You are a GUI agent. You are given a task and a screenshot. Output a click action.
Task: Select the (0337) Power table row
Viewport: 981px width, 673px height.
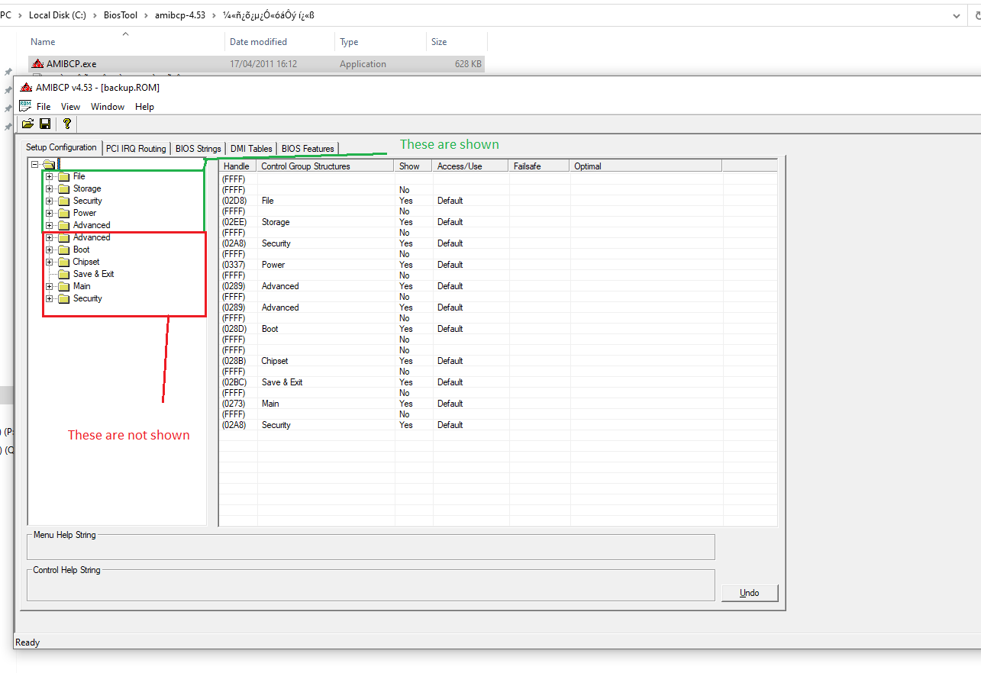498,265
